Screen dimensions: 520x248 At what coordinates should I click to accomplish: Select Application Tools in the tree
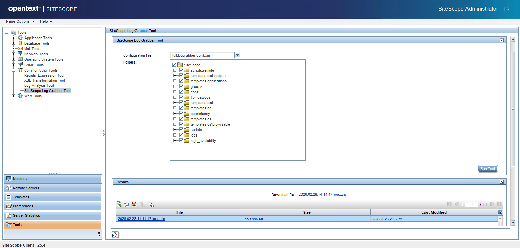pyautogui.click(x=38, y=38)
